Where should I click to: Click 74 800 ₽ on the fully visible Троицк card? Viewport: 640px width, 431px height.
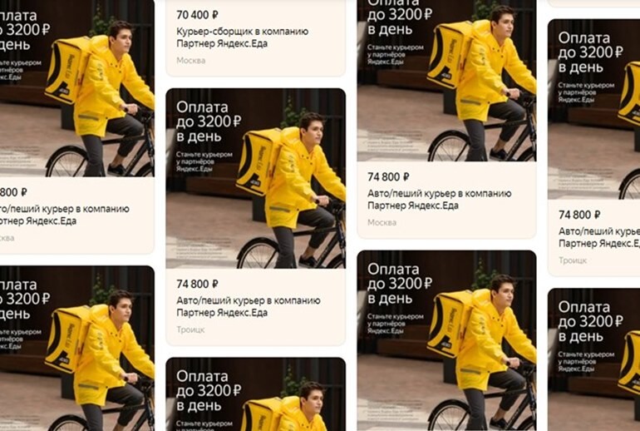coord(197,284)
